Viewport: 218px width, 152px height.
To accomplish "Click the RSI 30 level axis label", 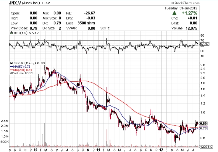I will [202, 51].
